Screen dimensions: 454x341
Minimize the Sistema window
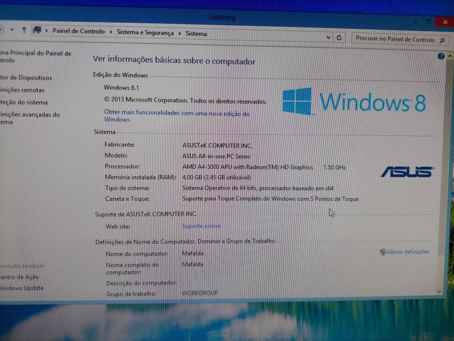tap(415, 22)
